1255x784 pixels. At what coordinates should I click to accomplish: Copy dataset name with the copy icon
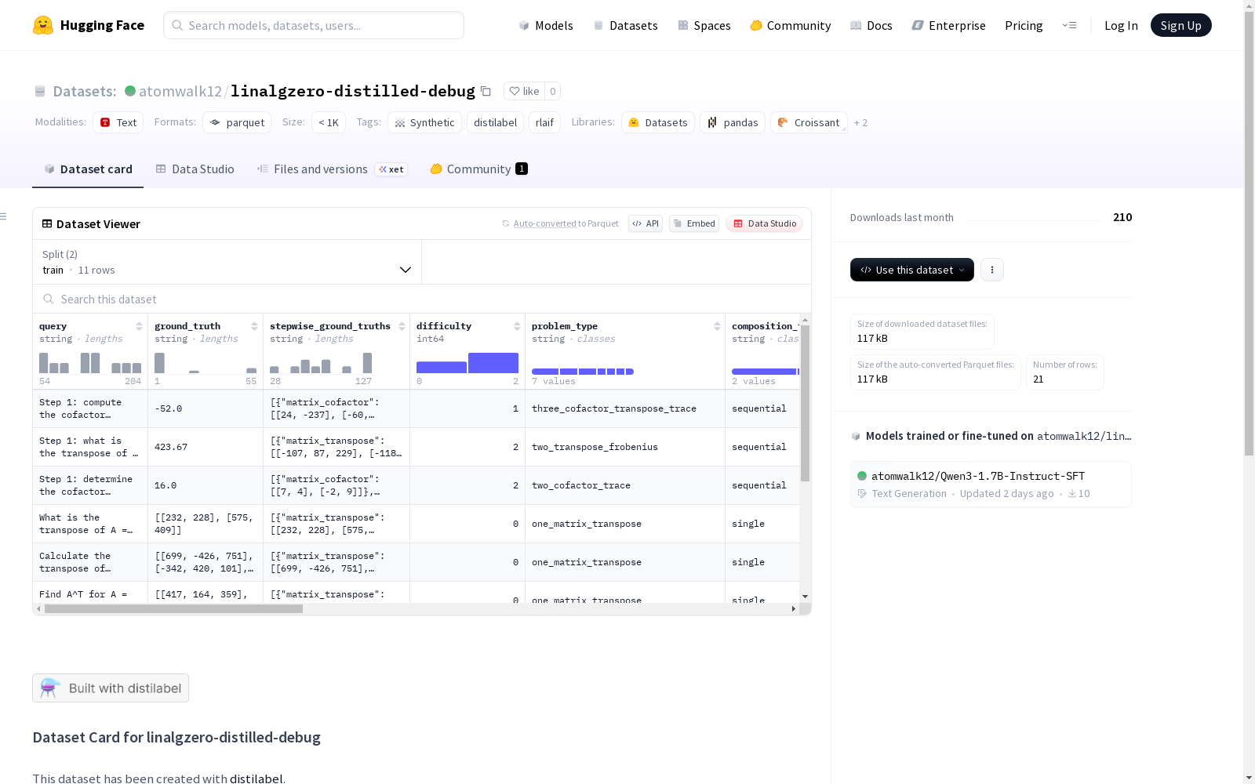(486, 91)
